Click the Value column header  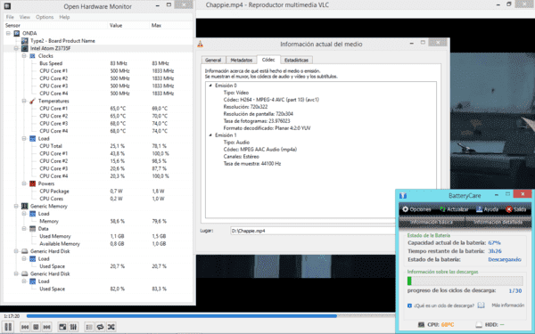click(129, 25)
